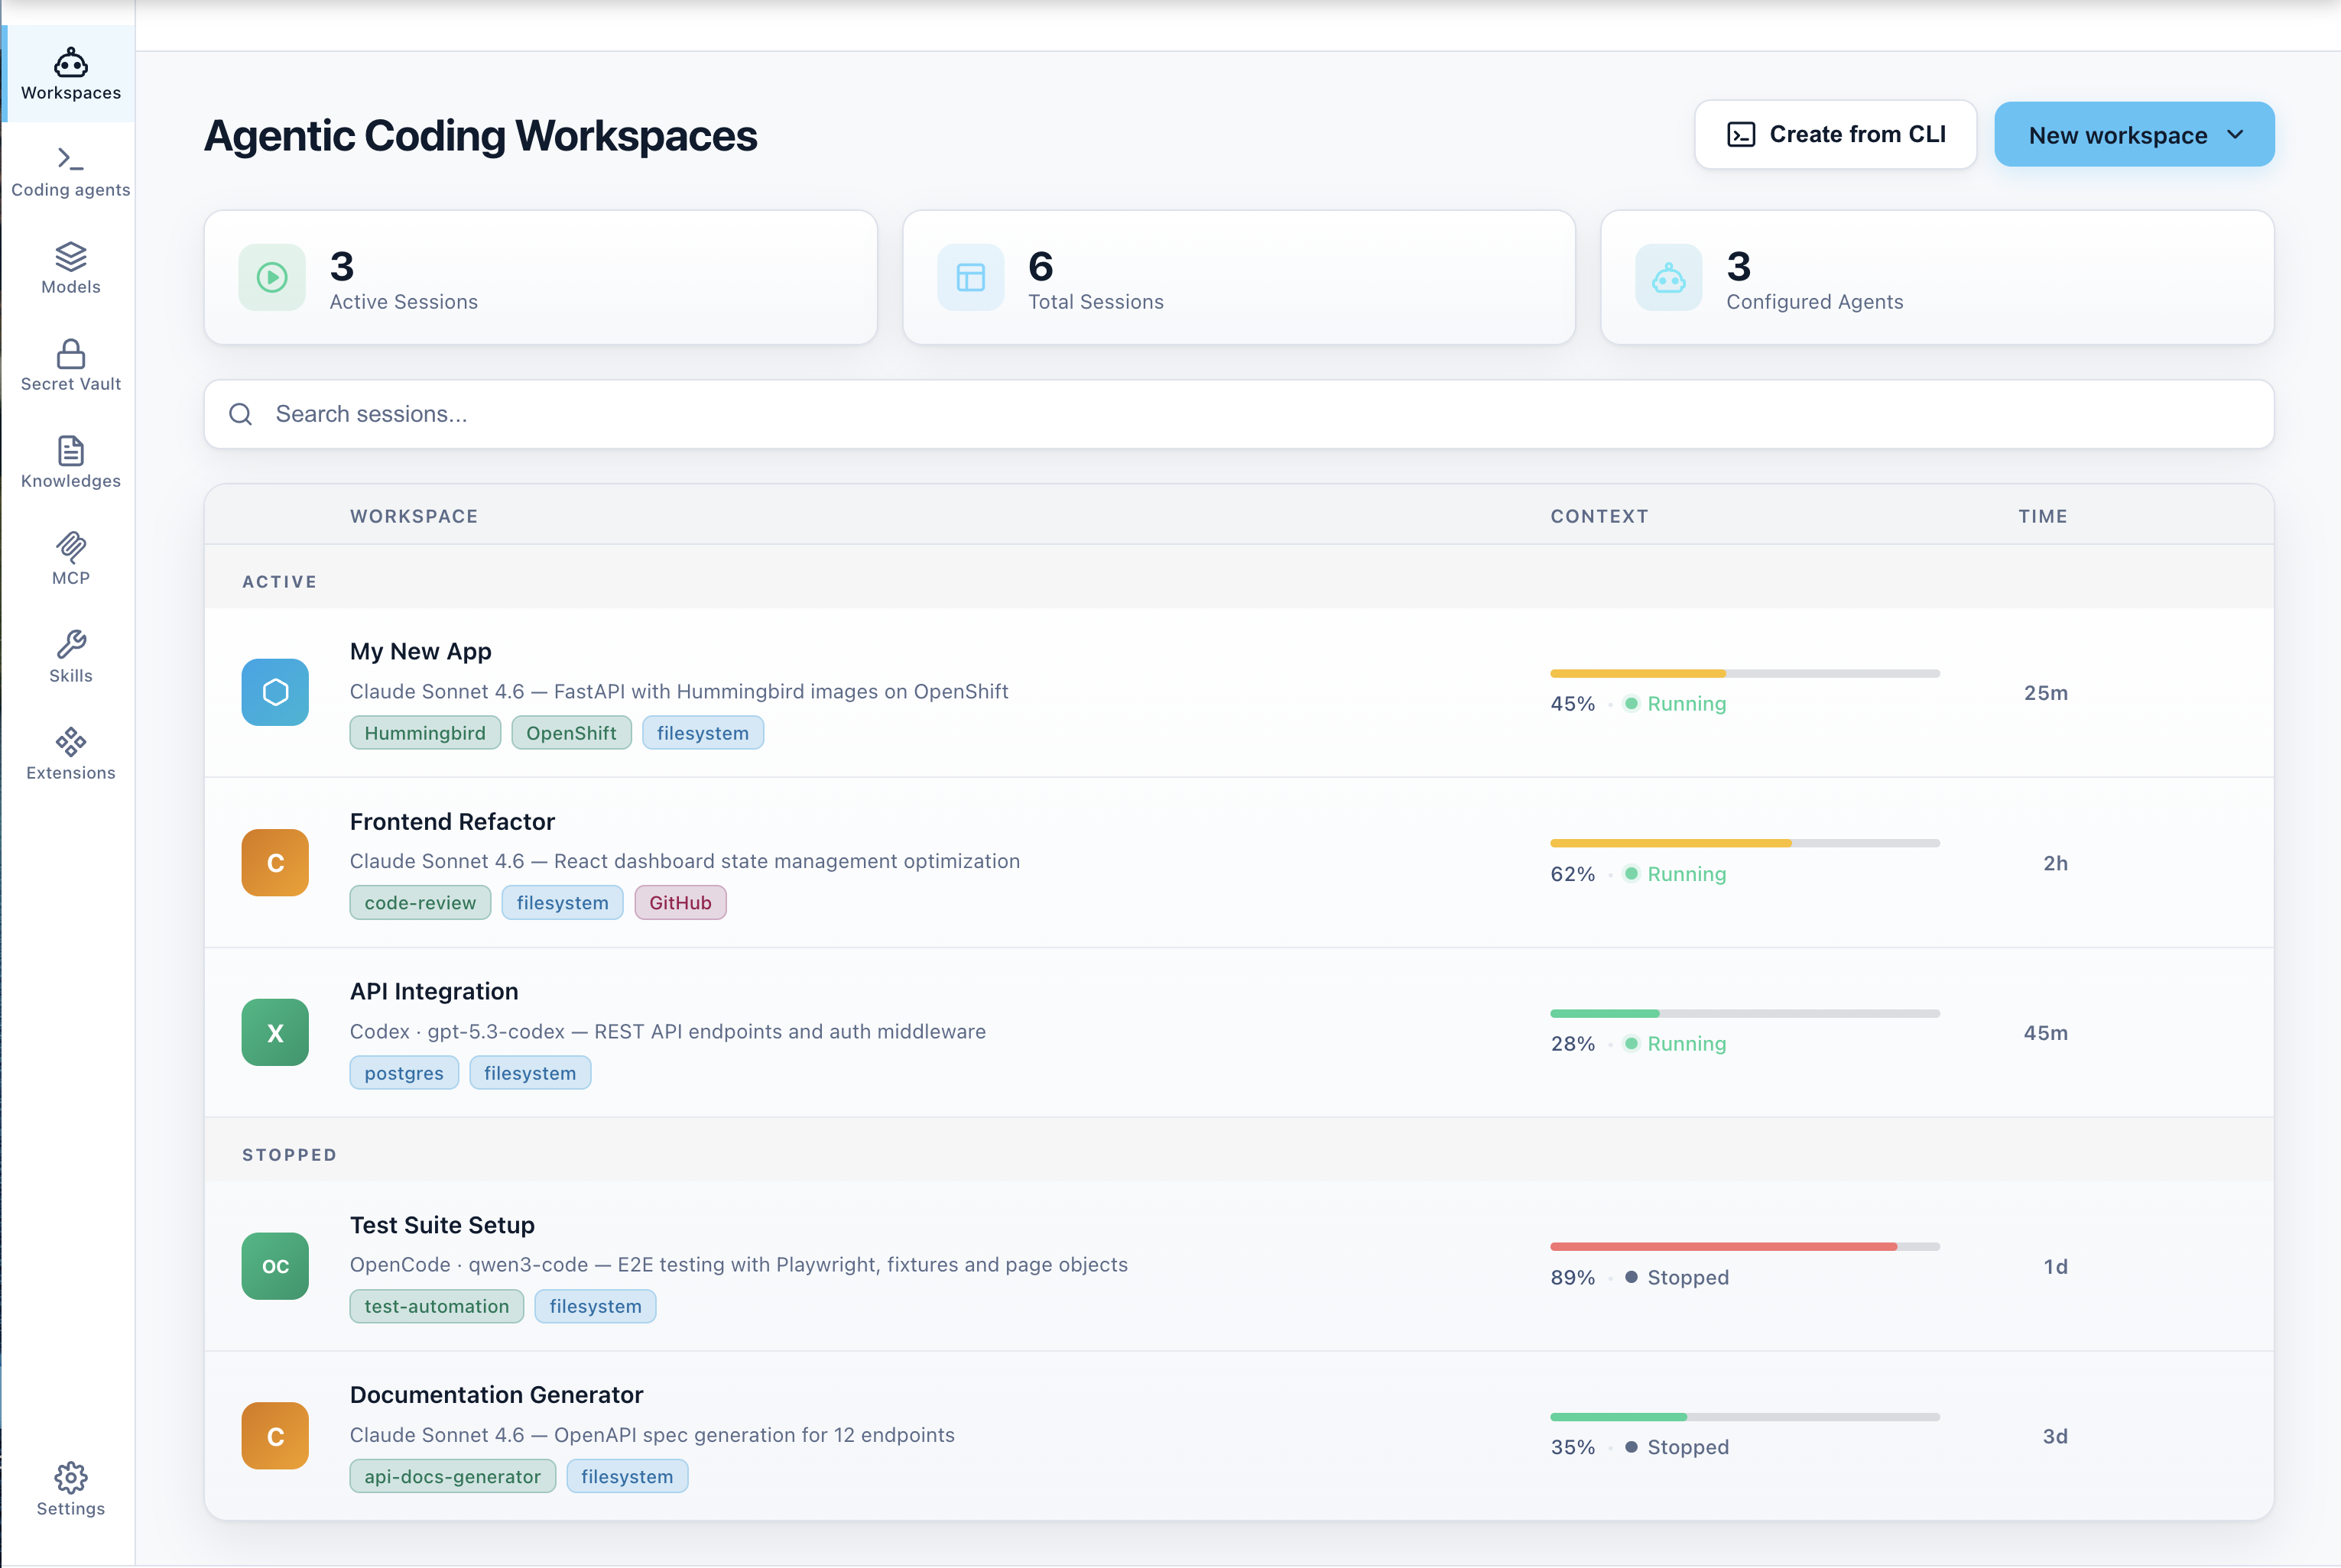Open the Documentation Generator workspace
Screen dimensions: 2341x1568
coord(1239,1436)
